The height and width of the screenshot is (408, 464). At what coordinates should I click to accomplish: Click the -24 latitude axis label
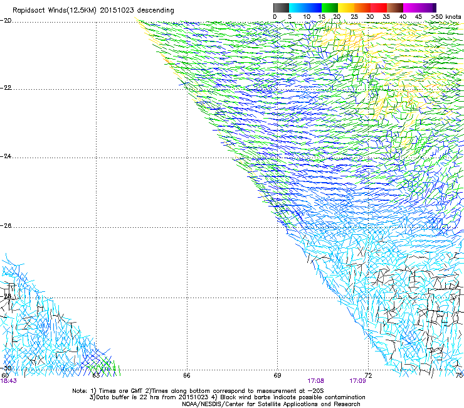(x=6, y=156)
